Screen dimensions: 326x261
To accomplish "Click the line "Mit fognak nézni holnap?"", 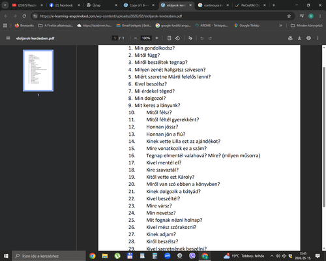I will click(x=174, y=220).
